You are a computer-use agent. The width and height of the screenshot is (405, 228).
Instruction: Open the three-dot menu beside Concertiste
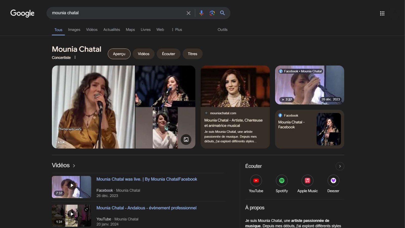click(x=75, y=58)
